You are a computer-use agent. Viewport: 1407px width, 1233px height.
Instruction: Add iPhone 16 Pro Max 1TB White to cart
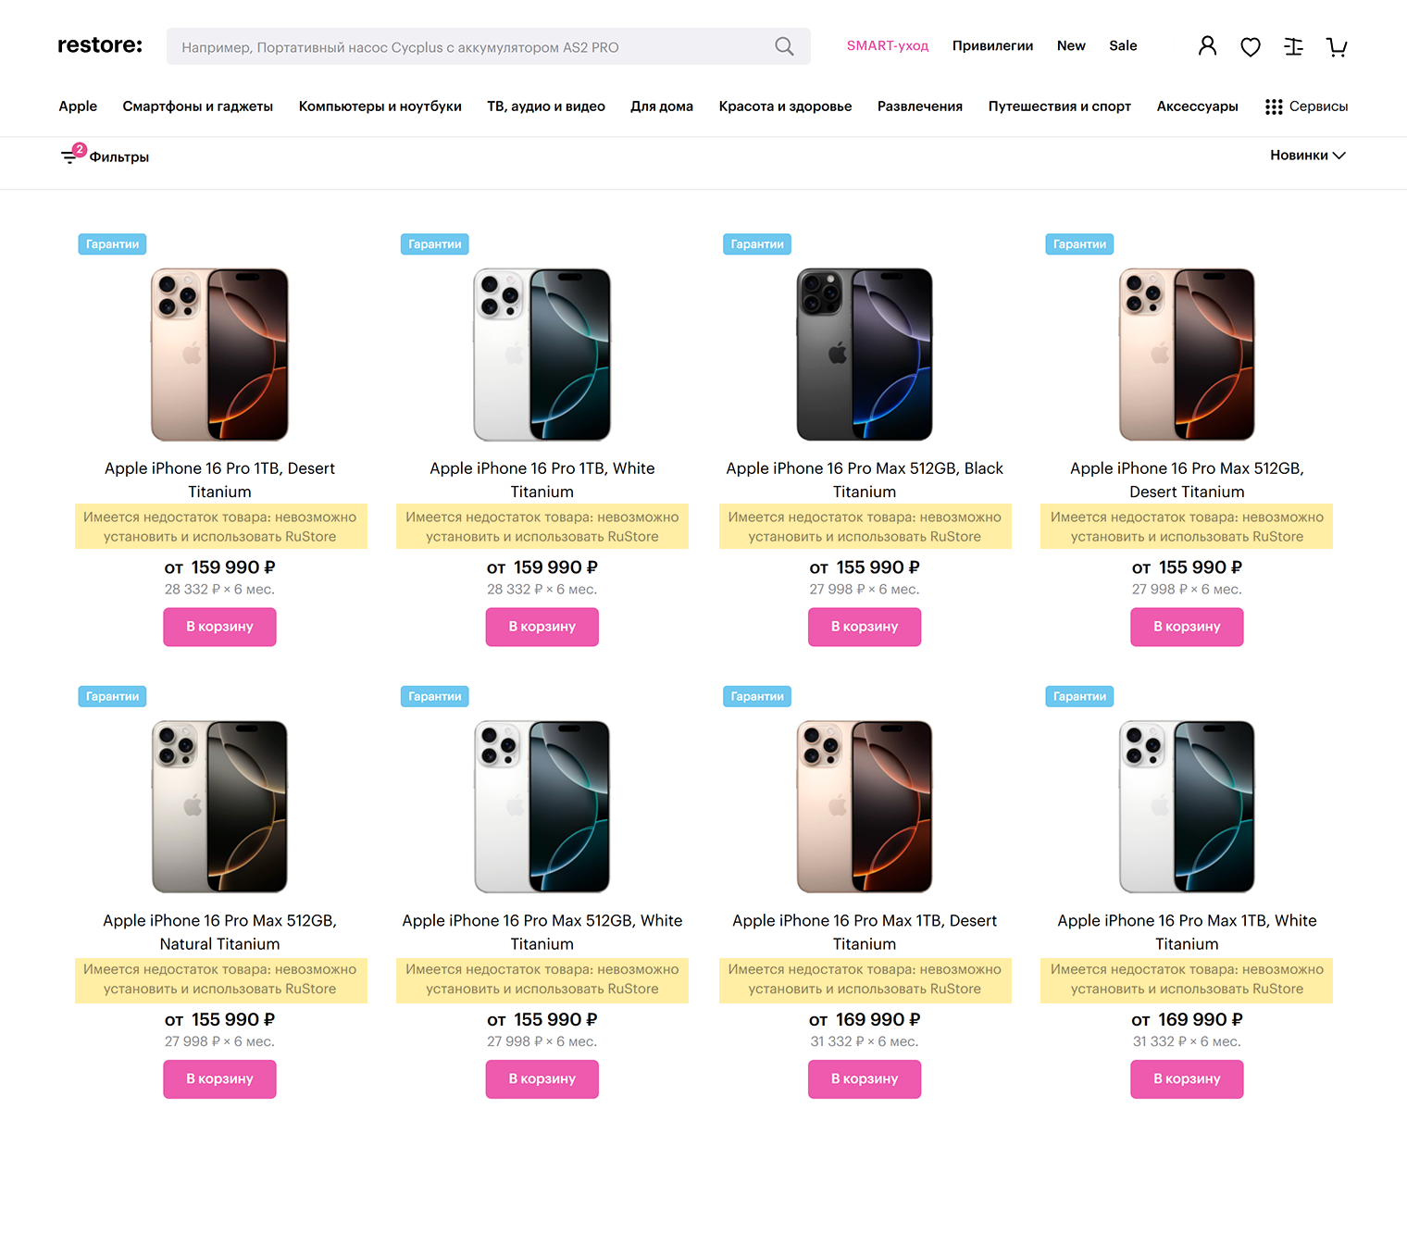click(x=1187, y=1079)
